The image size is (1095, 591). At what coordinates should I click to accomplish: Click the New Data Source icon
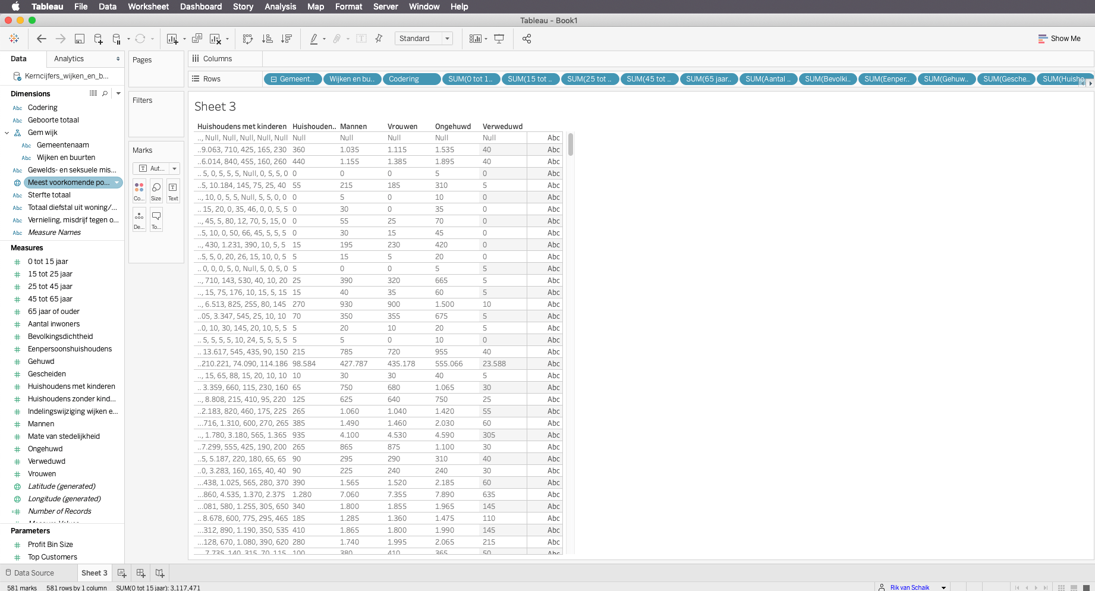98,39
